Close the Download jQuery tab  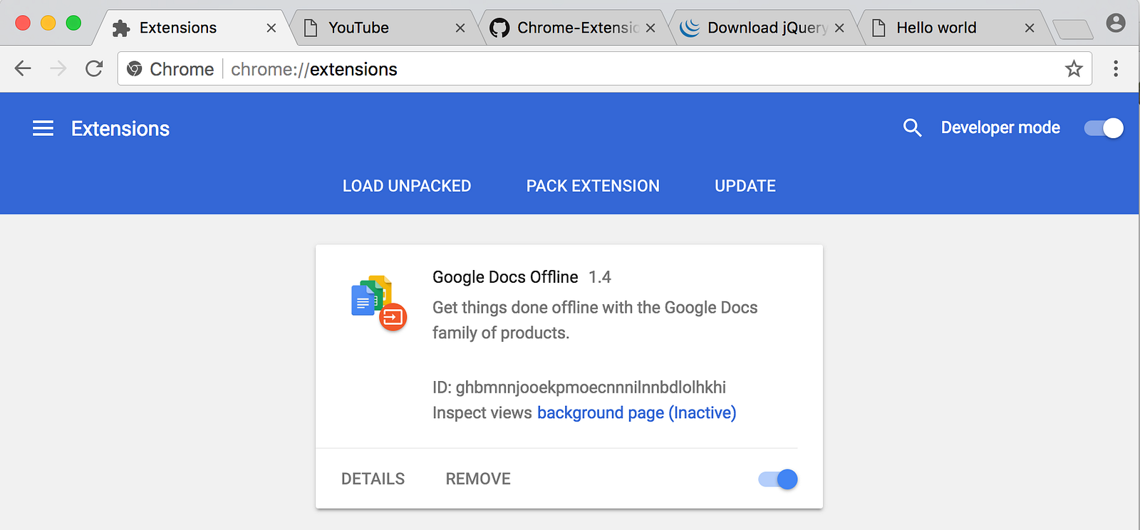point(839,28)
